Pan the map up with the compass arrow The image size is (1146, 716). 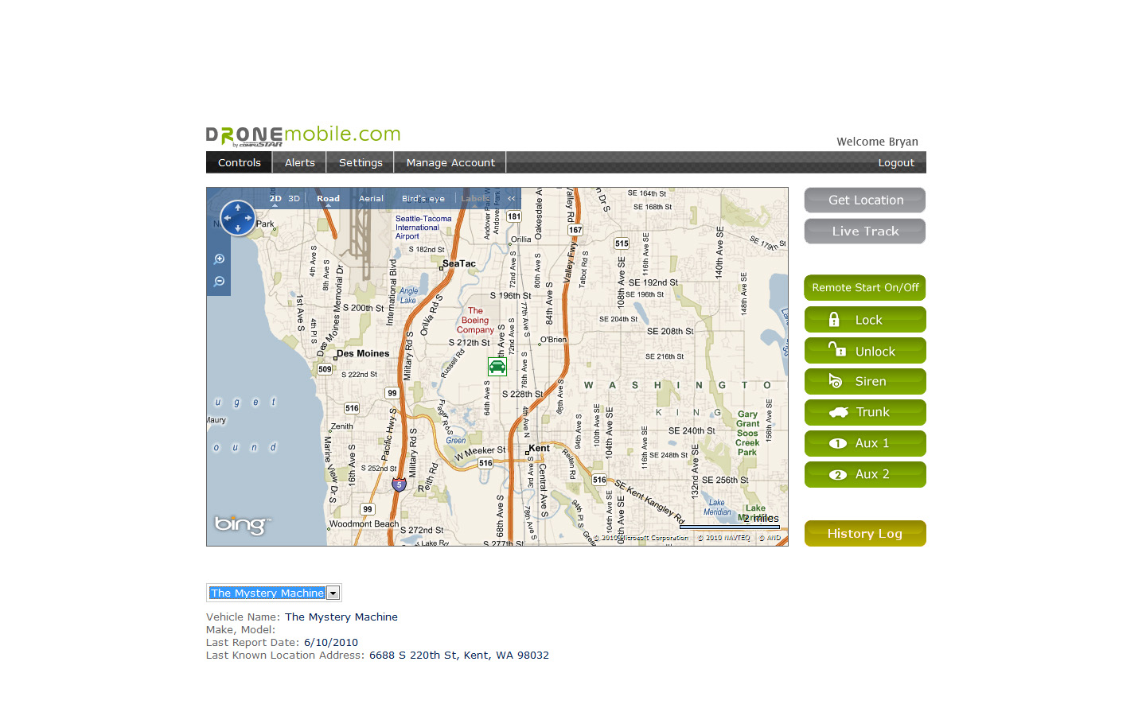(x=237, y=207)
